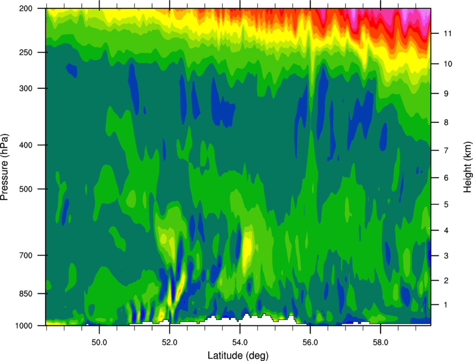Screen dimensions: 473x361
Task: Click the 52.0 latitude tick label
Action: [170, 343]
